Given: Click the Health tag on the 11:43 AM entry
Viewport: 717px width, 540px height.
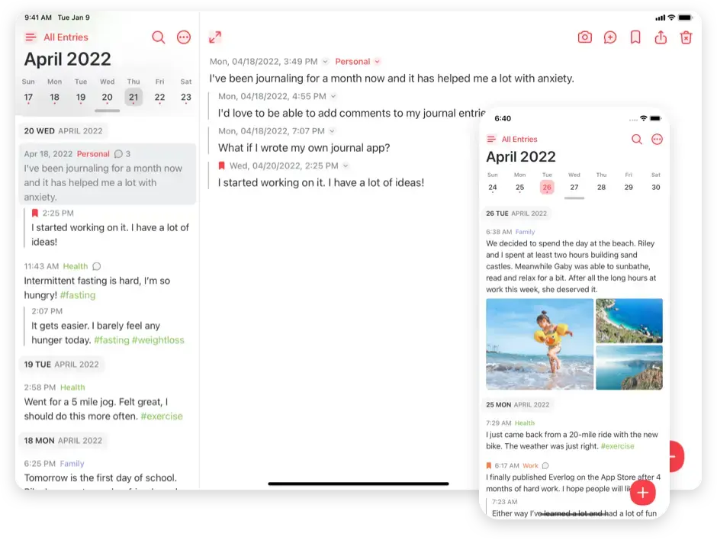Looking at the screenshot, I should point(76,266).
